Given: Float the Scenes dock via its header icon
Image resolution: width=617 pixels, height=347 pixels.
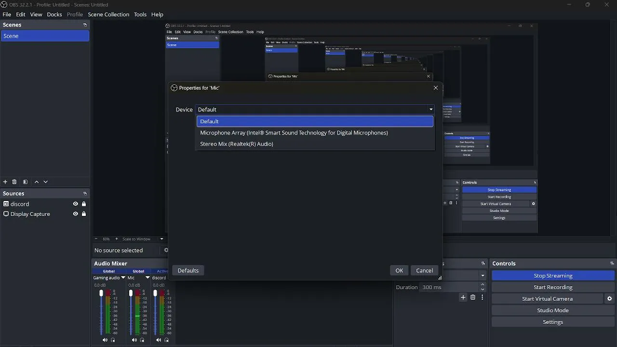Looking at the screenshot, I should pos(85,25).
